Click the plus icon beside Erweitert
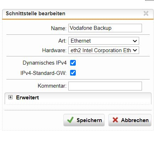The image size is (154, 165). (10, 97)
